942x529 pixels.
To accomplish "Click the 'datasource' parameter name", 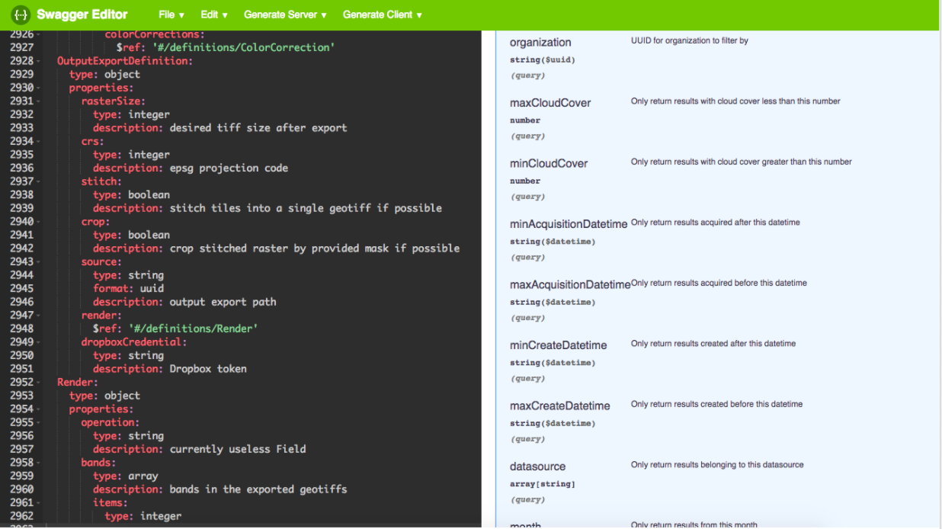I will point(538,466).
